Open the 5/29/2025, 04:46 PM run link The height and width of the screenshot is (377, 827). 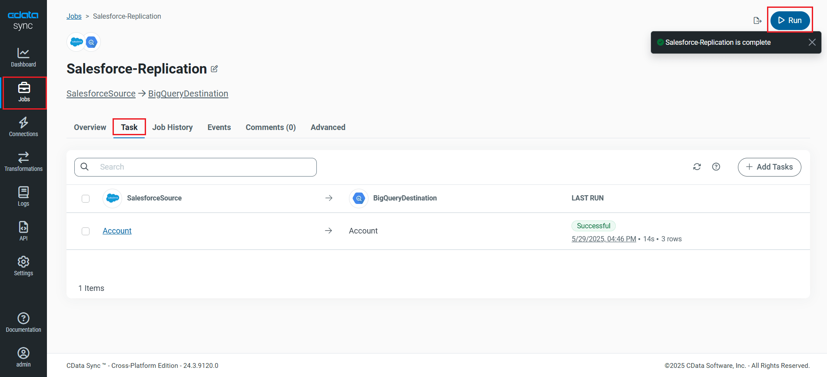[604, 239]
